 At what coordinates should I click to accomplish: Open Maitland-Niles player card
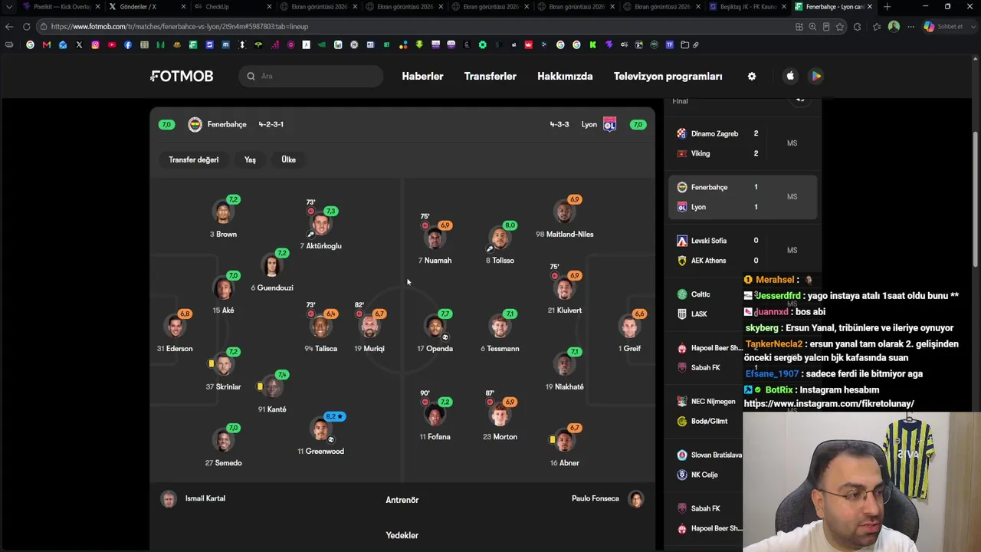click(x=564, y=216)
